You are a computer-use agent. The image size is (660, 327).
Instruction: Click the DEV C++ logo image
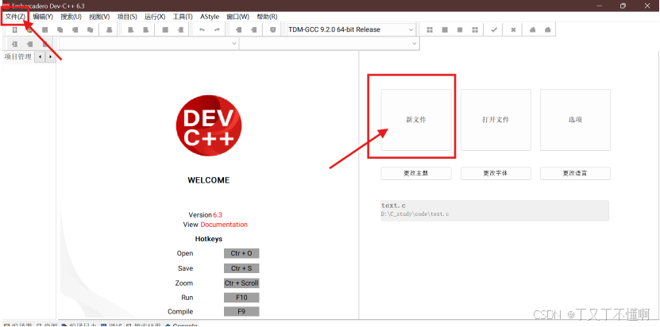click(209, 126)
